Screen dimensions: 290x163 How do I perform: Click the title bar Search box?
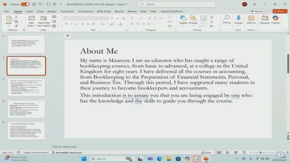[176, 4]
